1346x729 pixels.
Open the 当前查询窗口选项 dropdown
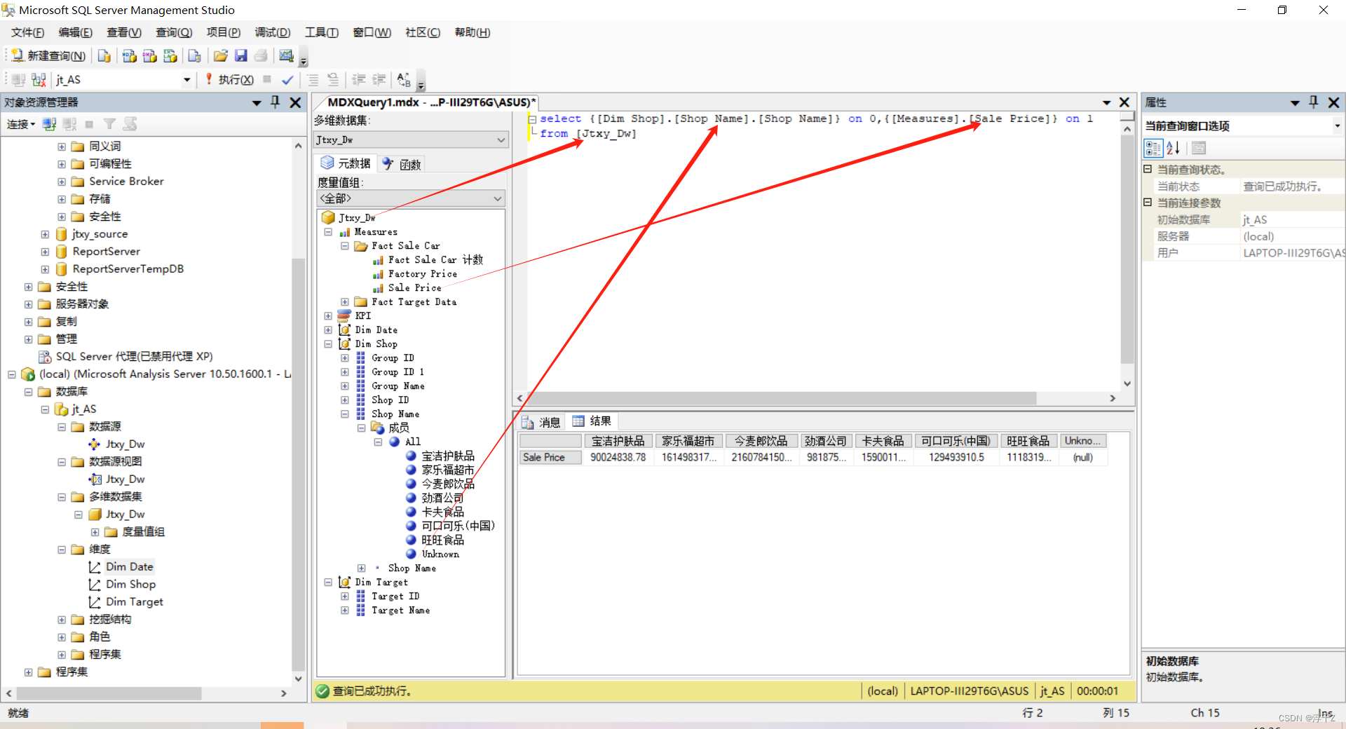point(1338,126)
